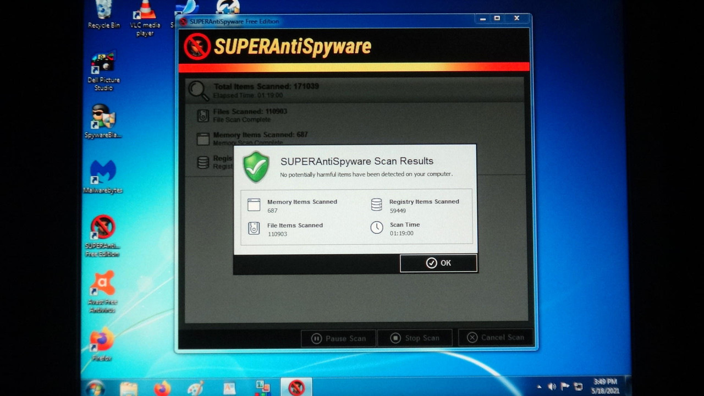704x396 pixels.
Task: Open the folder icon on the taskbar
Action: pos(129,388)
